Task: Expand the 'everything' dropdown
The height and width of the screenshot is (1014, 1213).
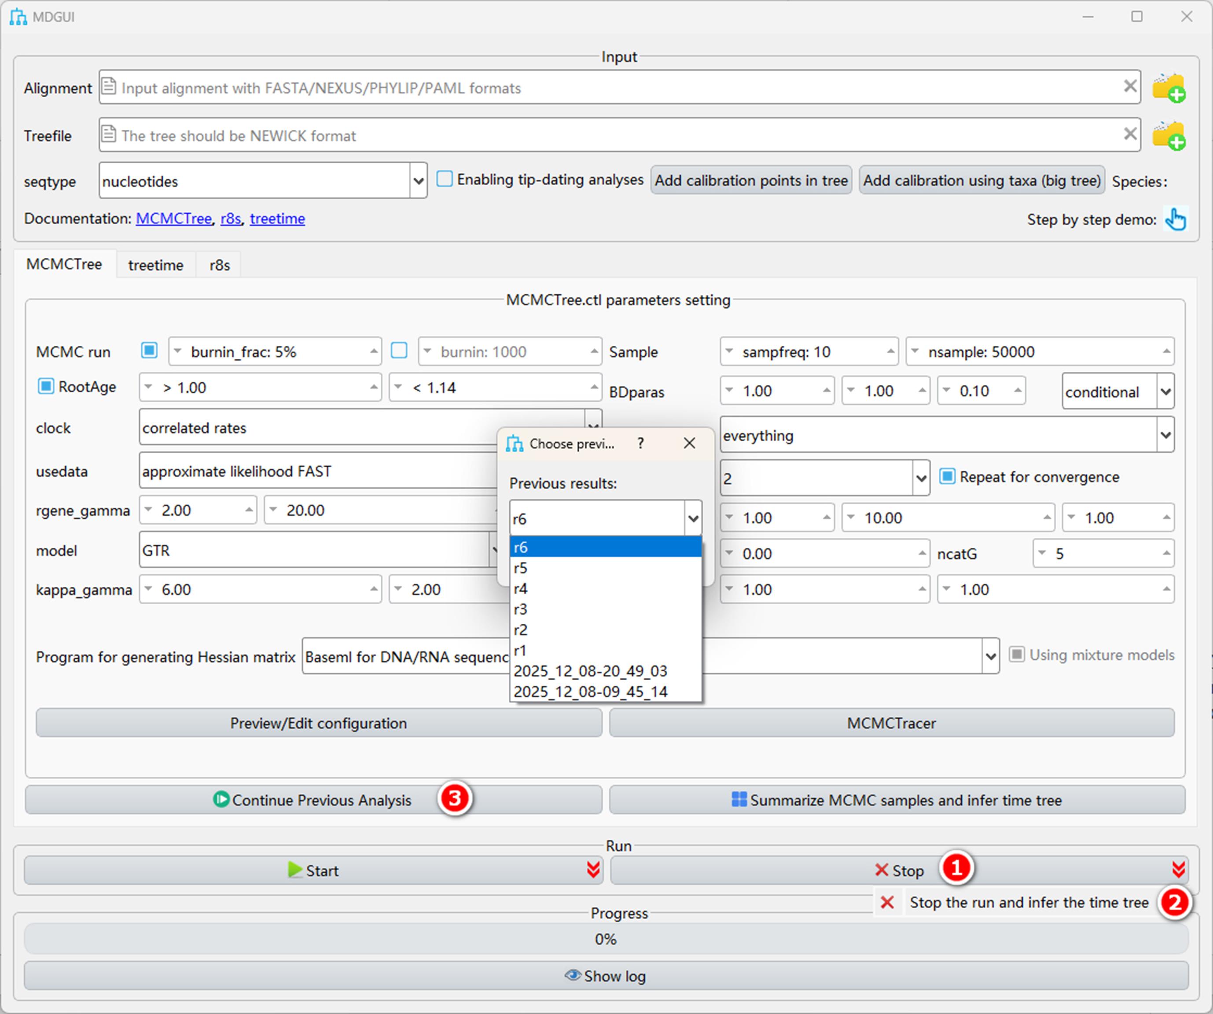Action: point(1165,435)
